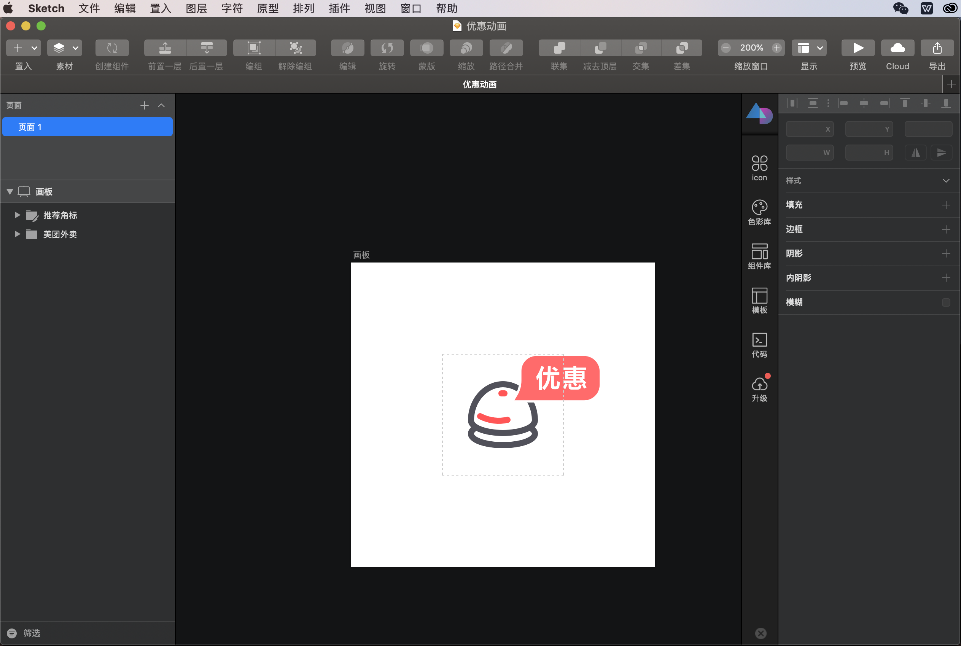Viewport: 961px width, 646px height.
Task: Click the 导出 export share icon
Action: click(937, 48)
